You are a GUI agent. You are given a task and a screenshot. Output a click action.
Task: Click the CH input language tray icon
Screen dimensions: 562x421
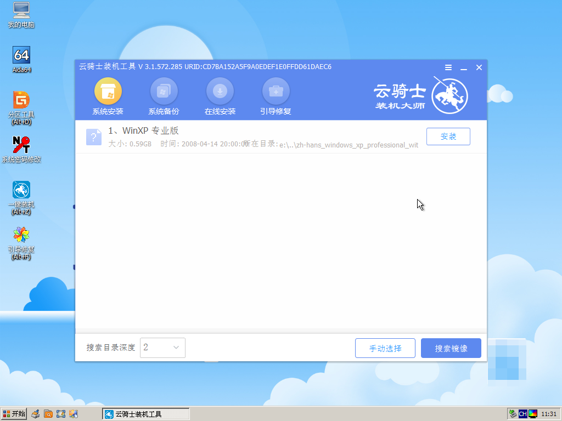[522, 414]
